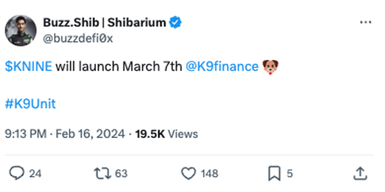This screenshot has height=192, width=385.
Task: Open the #K9Unit hashtag
Action: (30, 104)
